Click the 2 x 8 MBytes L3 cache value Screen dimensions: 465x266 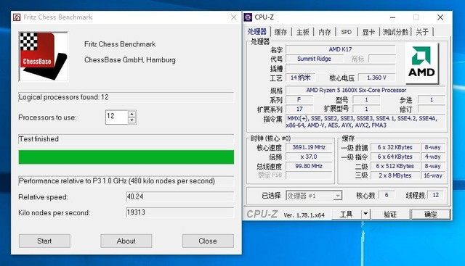pos(395,175)
